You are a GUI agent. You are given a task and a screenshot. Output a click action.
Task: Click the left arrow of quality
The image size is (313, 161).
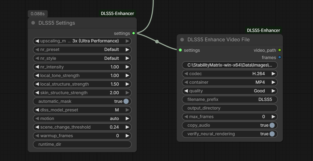click(x=186, y=91)
